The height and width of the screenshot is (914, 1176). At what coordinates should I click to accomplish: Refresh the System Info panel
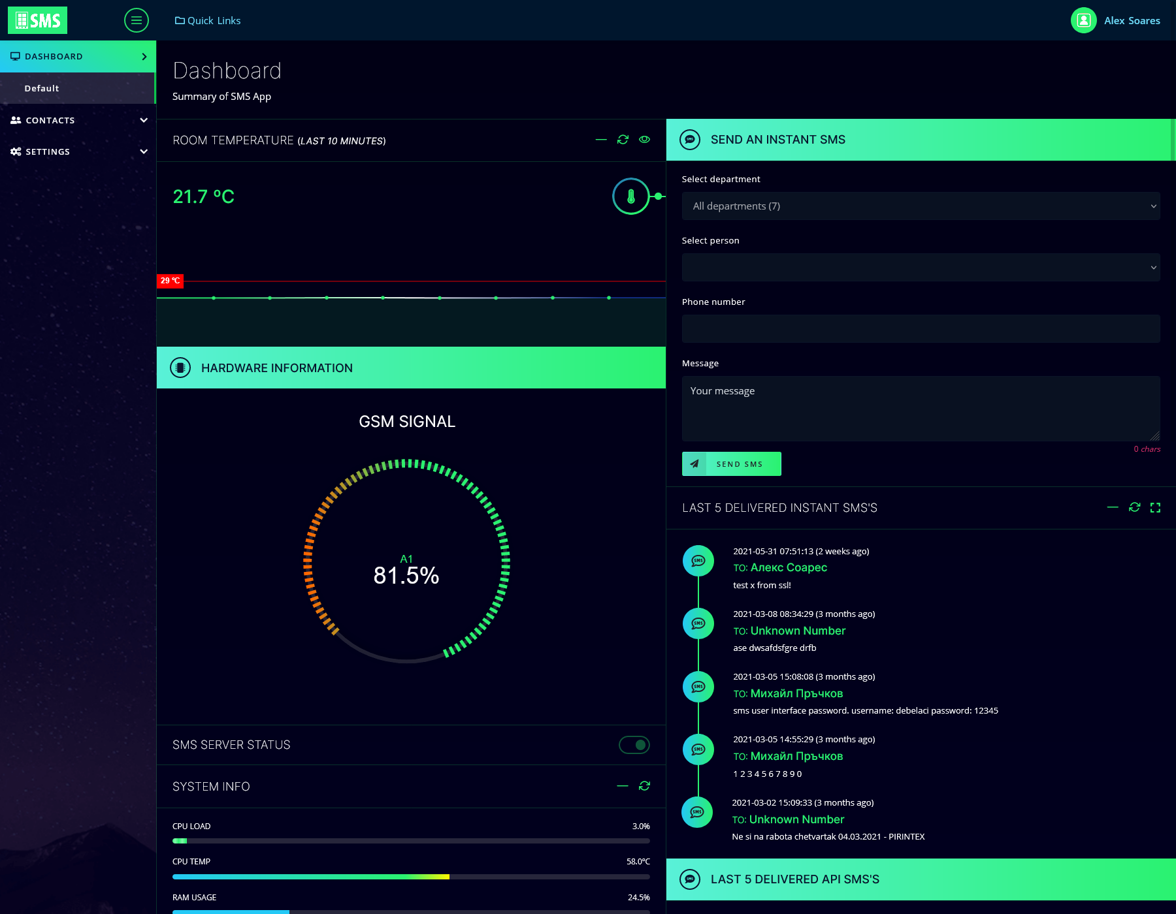pyautogui.click(x=644, y=786)
